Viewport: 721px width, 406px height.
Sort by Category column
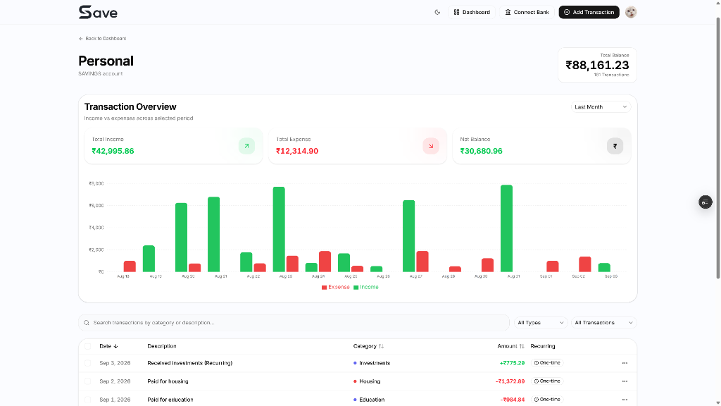coord(368,346)
